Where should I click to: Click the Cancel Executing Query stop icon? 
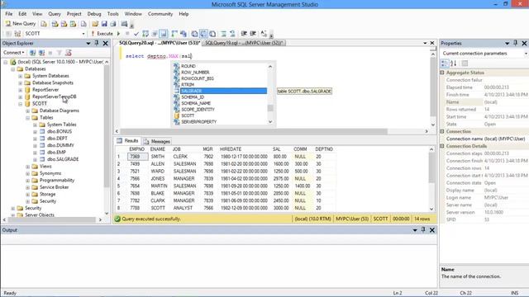(x=127, y=33)
